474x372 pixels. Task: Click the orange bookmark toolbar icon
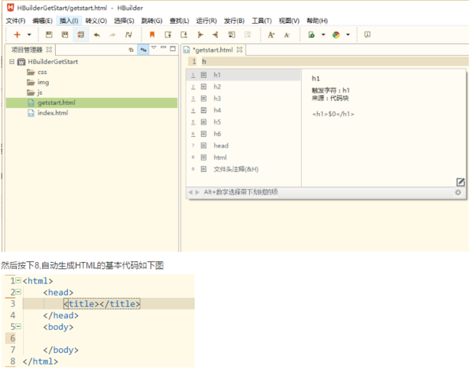pos(151,34)
